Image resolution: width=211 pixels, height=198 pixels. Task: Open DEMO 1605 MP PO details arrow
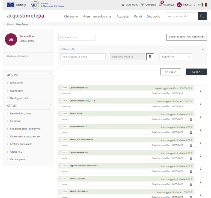point(201,91)
